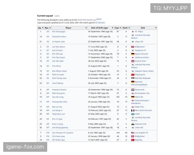This screenshot has height=155, width=194.
Task: Open Lee Kang-in's player page
Action: click(x=57, y=110)
